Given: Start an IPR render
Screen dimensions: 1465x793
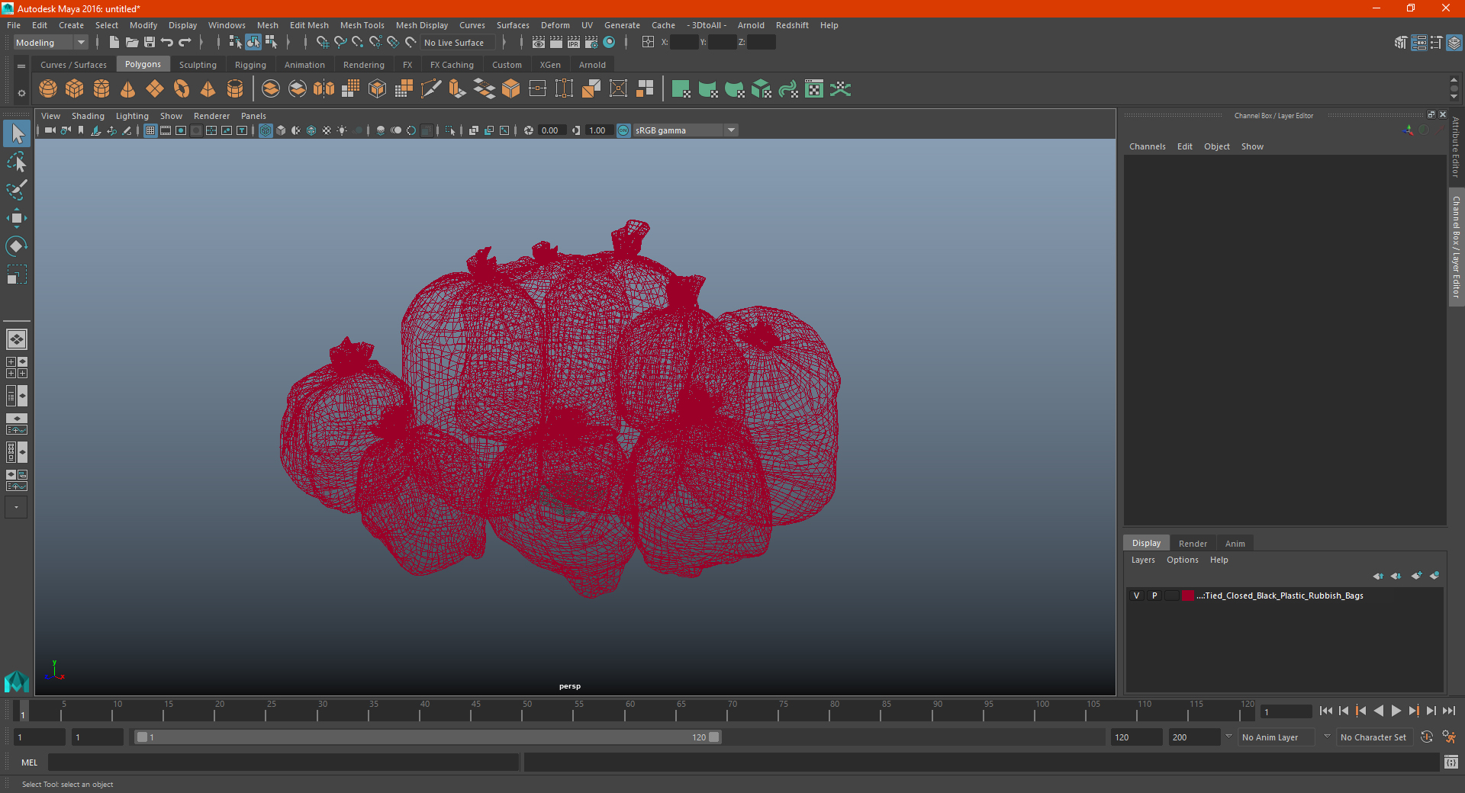Looking at the screenshot, I should [574, 43].
